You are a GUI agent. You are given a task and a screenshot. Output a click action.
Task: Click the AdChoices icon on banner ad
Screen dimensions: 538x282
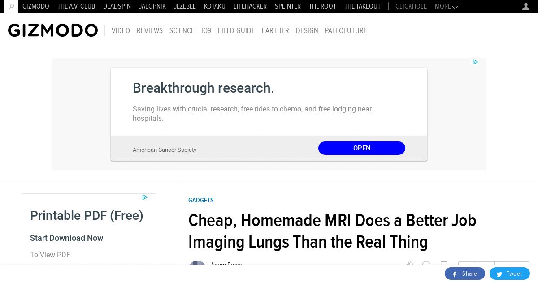475,62
